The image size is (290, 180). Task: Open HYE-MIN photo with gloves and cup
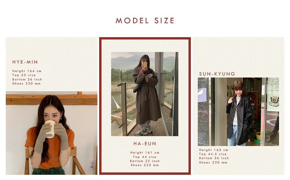52,133
